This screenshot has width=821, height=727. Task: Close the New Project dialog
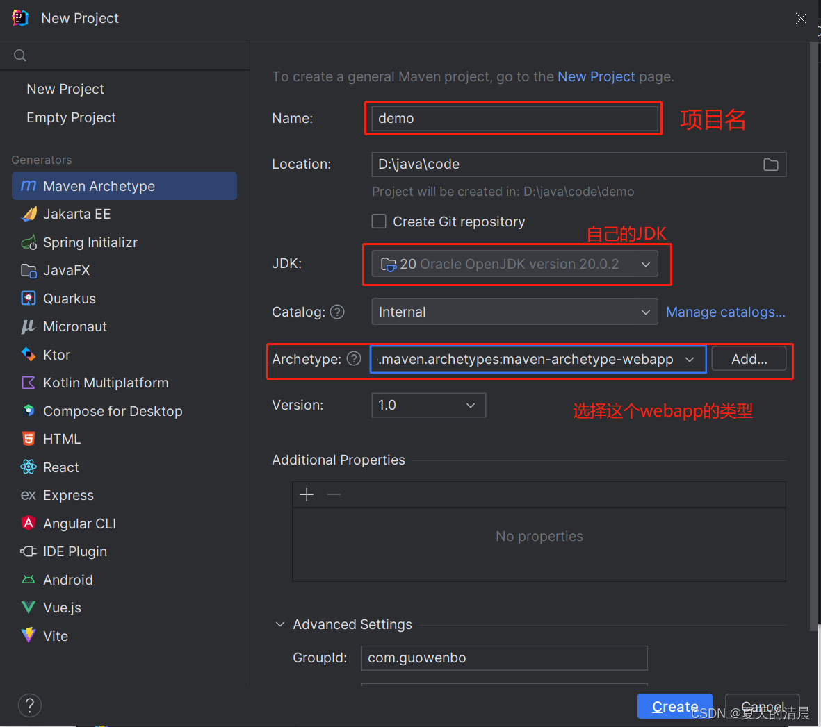[801, 18]
